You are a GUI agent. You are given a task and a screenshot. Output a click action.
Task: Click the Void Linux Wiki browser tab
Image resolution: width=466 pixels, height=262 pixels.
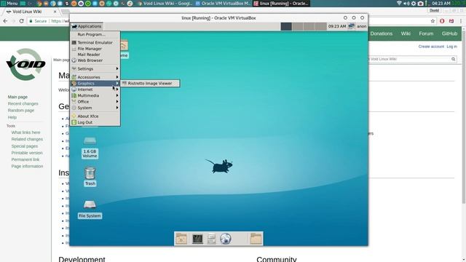[31, 12]
